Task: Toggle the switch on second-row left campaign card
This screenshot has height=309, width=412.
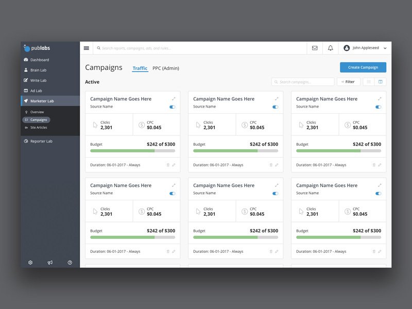Action: 173,194
